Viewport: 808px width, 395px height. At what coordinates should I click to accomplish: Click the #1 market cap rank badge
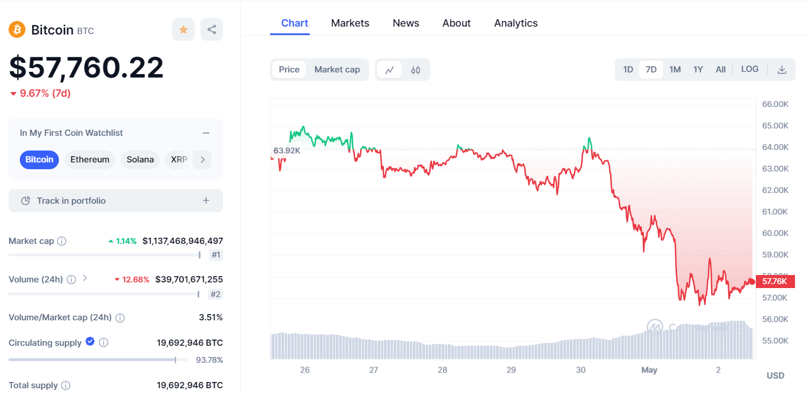click(216, 255)
